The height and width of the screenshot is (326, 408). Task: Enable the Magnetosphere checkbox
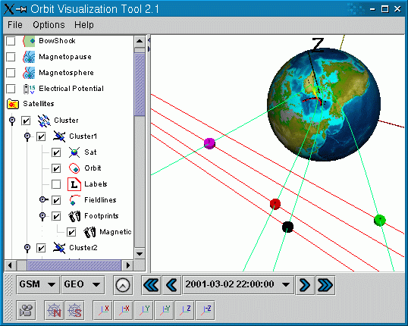pyautogui.click(x=11, y=73)
